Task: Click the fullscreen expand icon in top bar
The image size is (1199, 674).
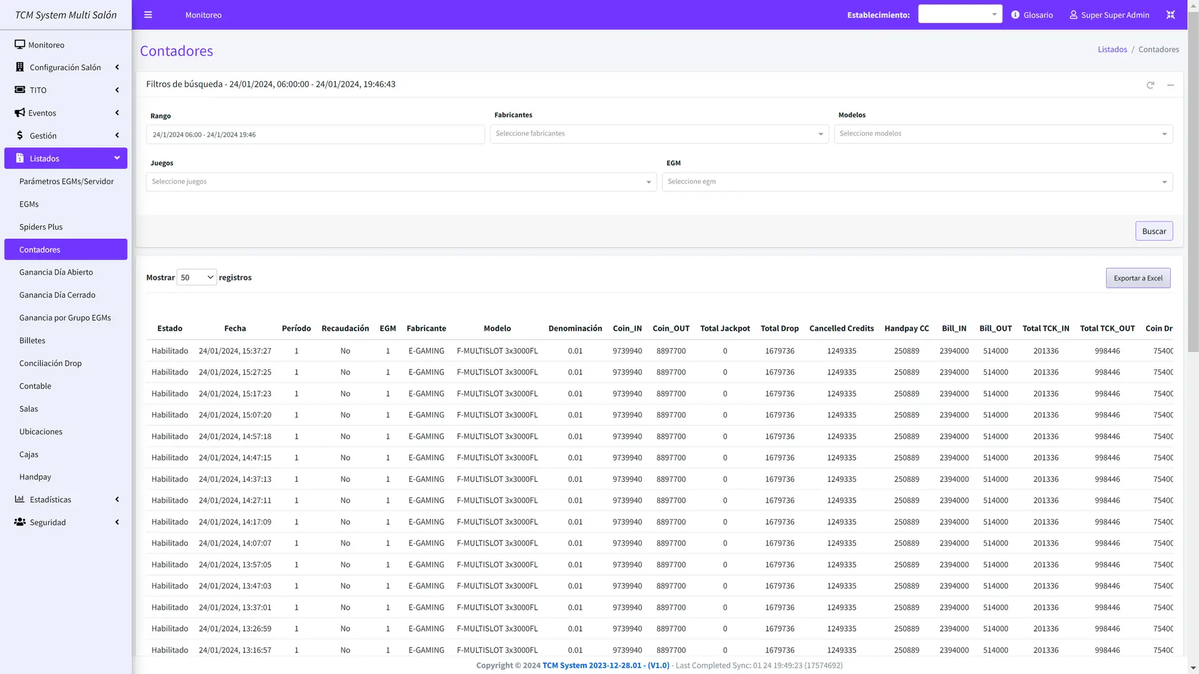Action: [x=1170, y=15]
